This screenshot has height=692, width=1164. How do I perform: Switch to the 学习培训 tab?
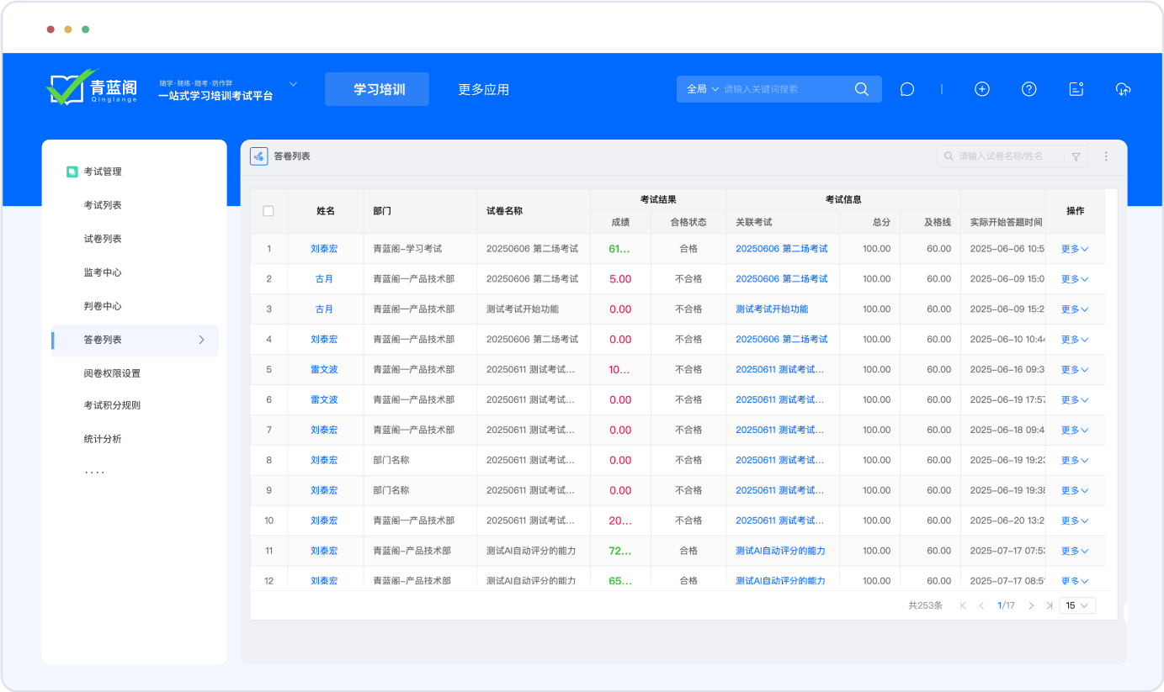click(x=377, y=89)
